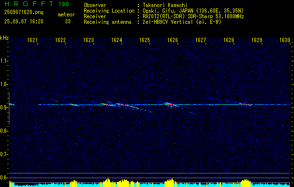Click the yellow power peak below 16:28
This screenshot has width=294, height=187.
pyautogui.click(x=246, y=183)
